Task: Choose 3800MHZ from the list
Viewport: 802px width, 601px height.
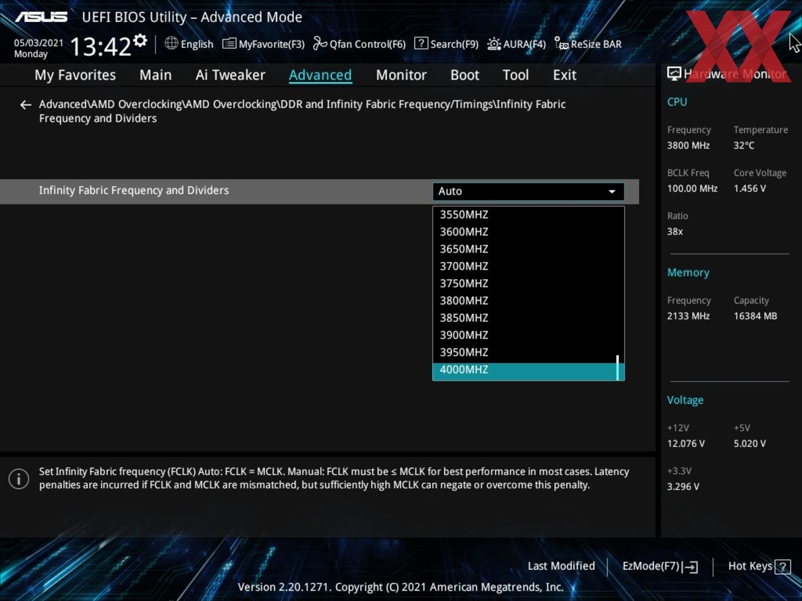Action: [x=528, y=300]
